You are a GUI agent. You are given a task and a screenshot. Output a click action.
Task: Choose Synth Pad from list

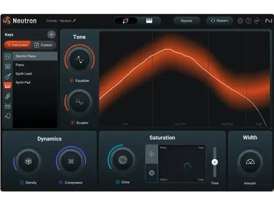click(35, 82)
